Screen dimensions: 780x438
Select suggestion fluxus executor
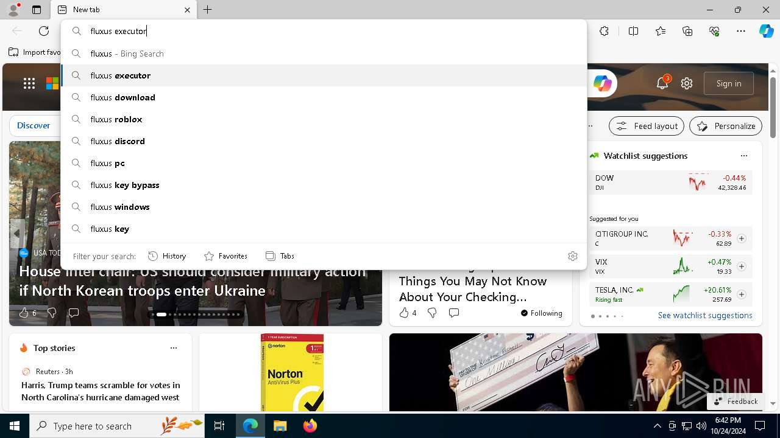[x=324, y=75]
